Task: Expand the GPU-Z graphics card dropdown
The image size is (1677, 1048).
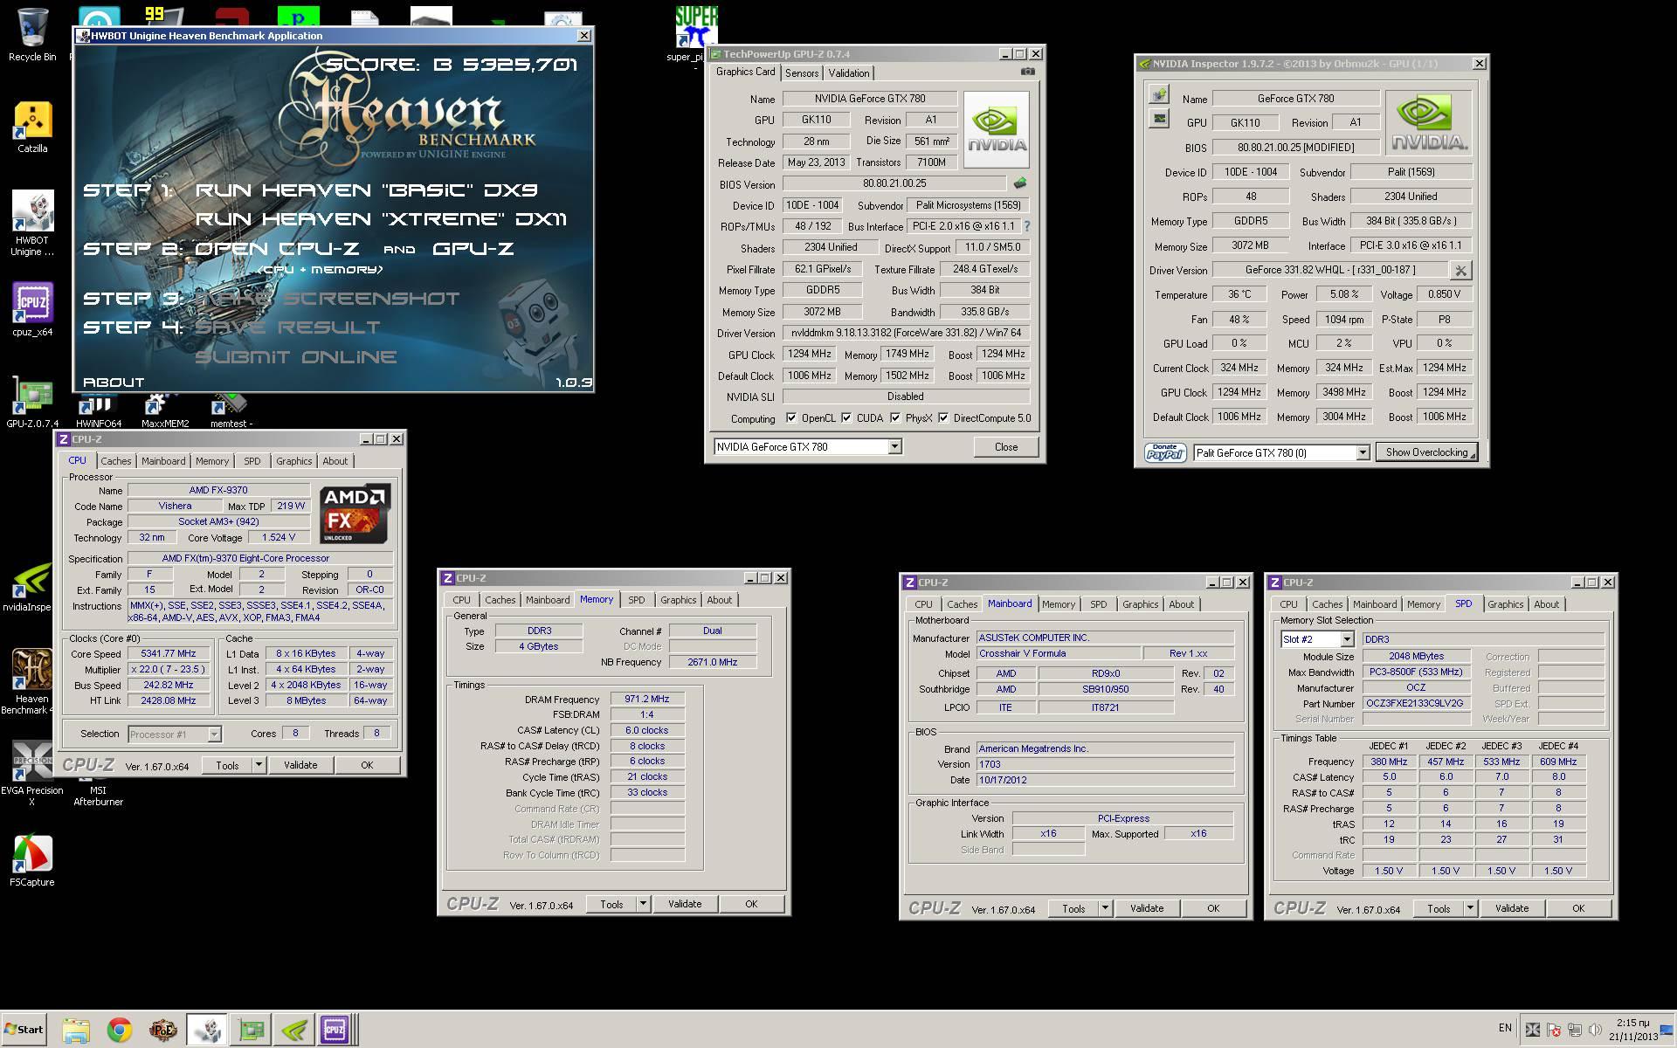Action: (x=894, y=447)
